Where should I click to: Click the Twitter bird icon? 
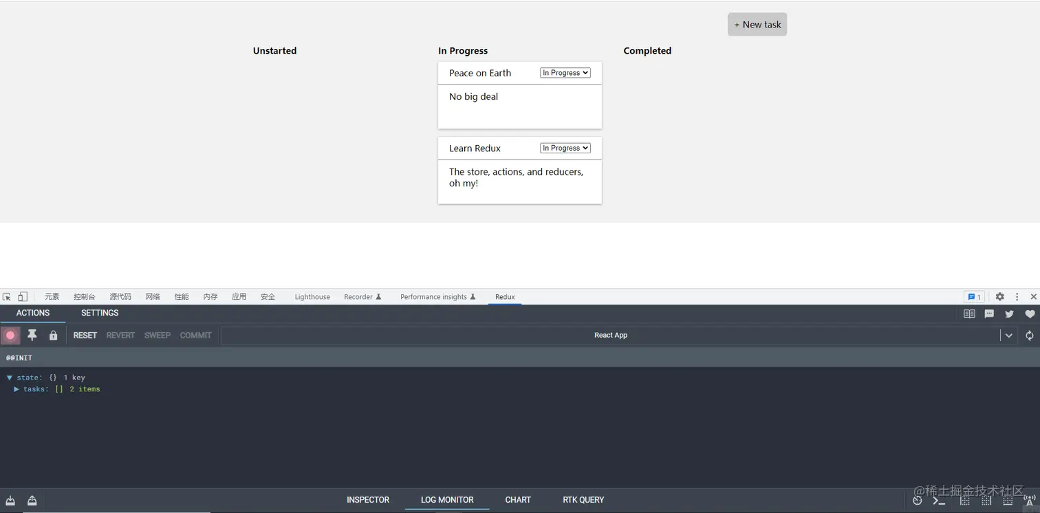click(1009, 314)
